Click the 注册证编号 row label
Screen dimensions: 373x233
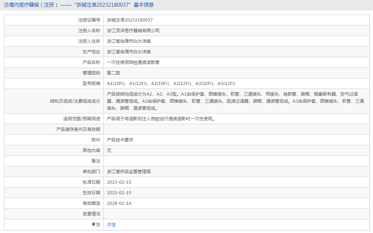89,20
